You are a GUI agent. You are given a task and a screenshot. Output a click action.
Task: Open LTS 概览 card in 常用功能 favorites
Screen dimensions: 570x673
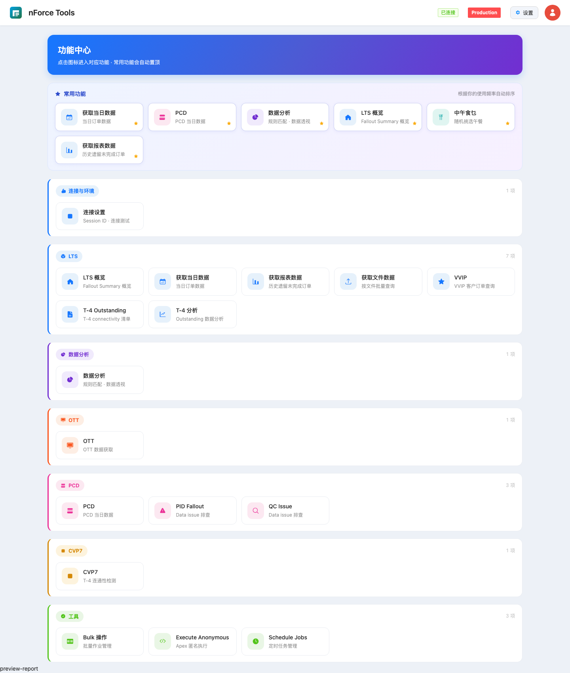[378, 117]
